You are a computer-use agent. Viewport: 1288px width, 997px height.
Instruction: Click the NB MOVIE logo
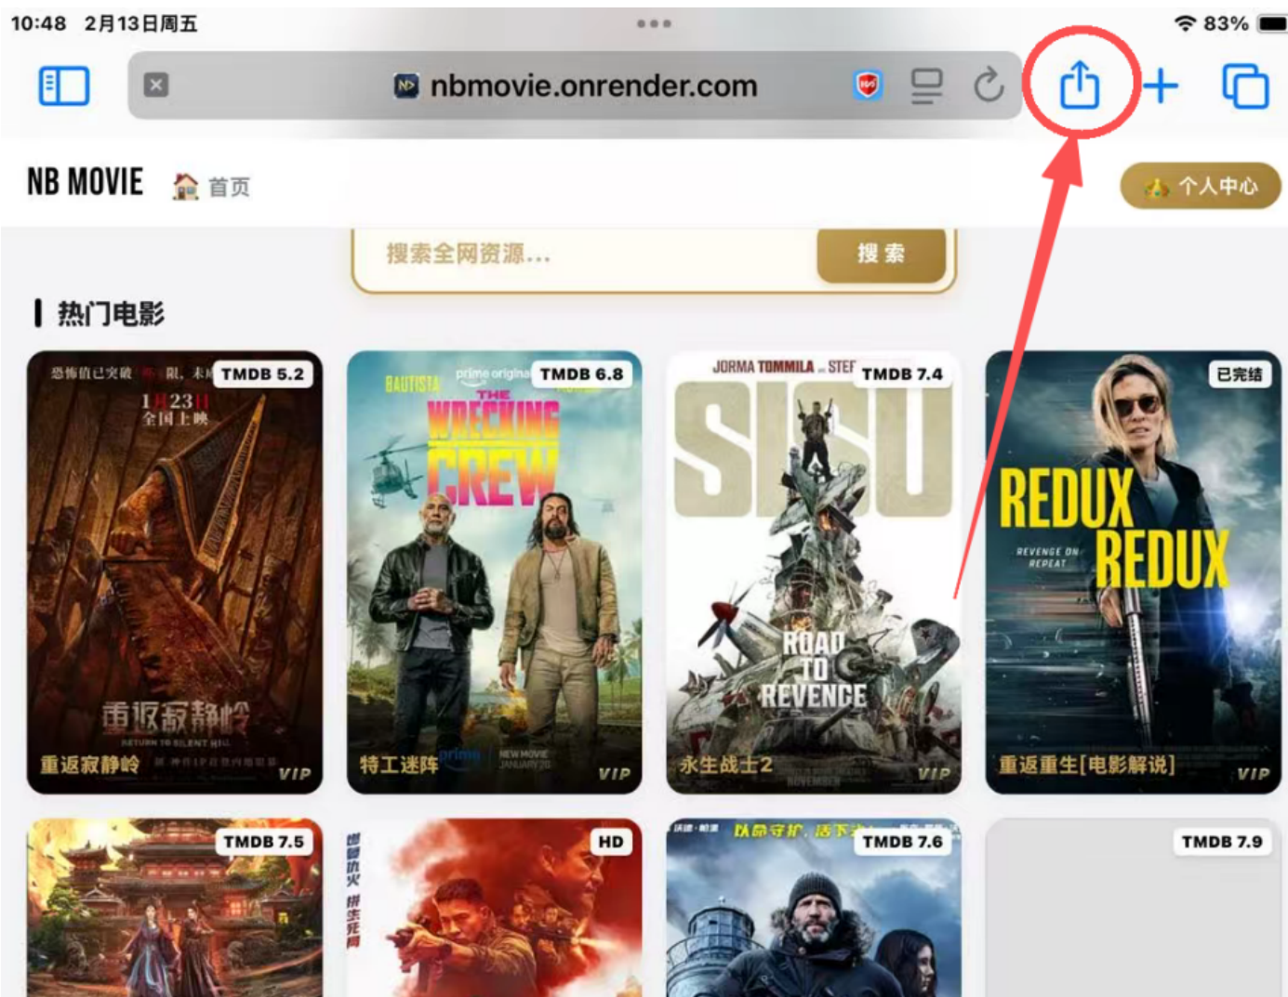pyautogui.click(x=86, y=182)
